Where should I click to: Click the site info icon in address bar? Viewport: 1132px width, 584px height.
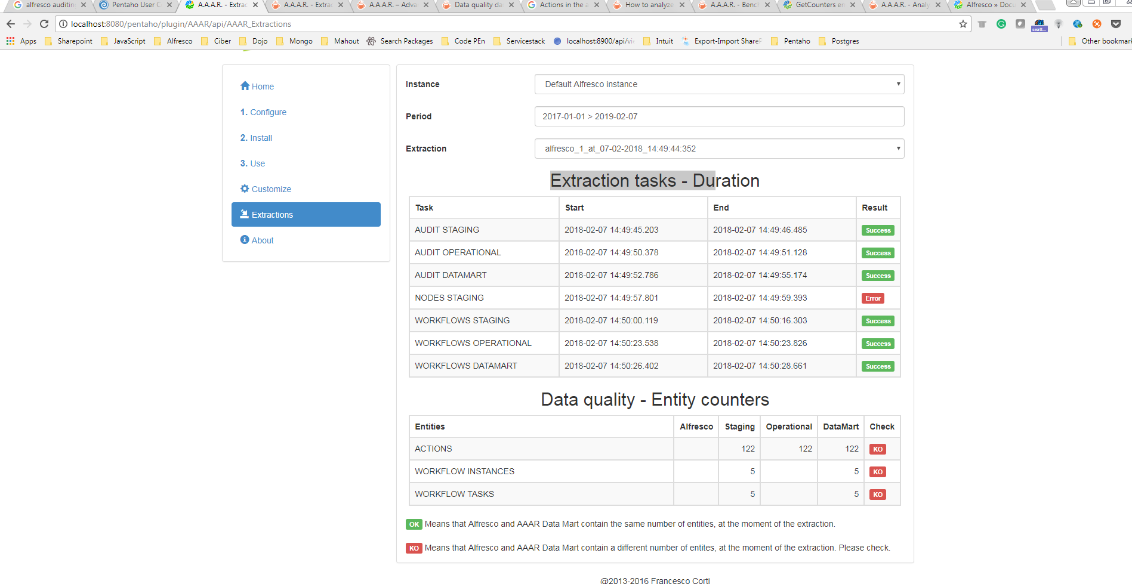point(63,24)
